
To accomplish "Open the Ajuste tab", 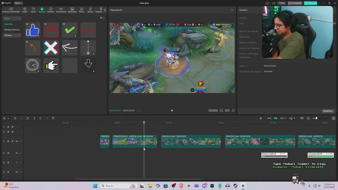I will [90, 10].
